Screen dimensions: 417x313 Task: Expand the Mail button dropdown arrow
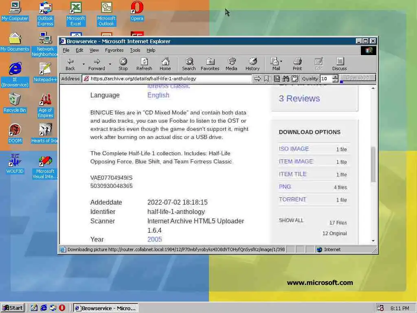(x=281, y=61)
